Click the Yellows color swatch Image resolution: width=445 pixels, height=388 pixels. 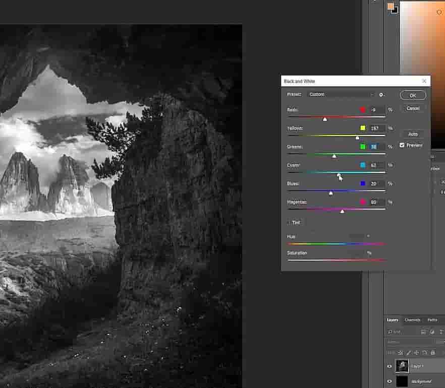(x=363, y=128)
